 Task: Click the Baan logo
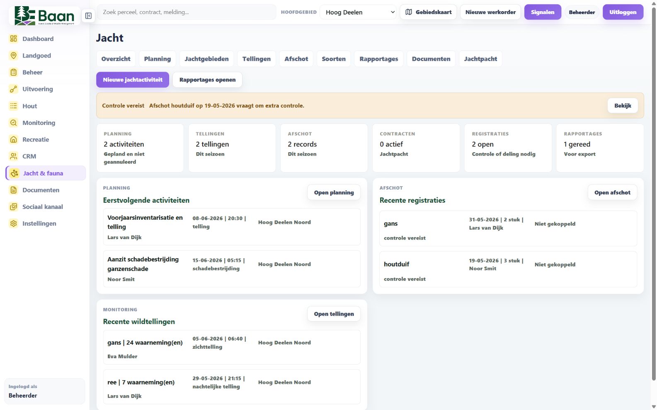(44, 16)
